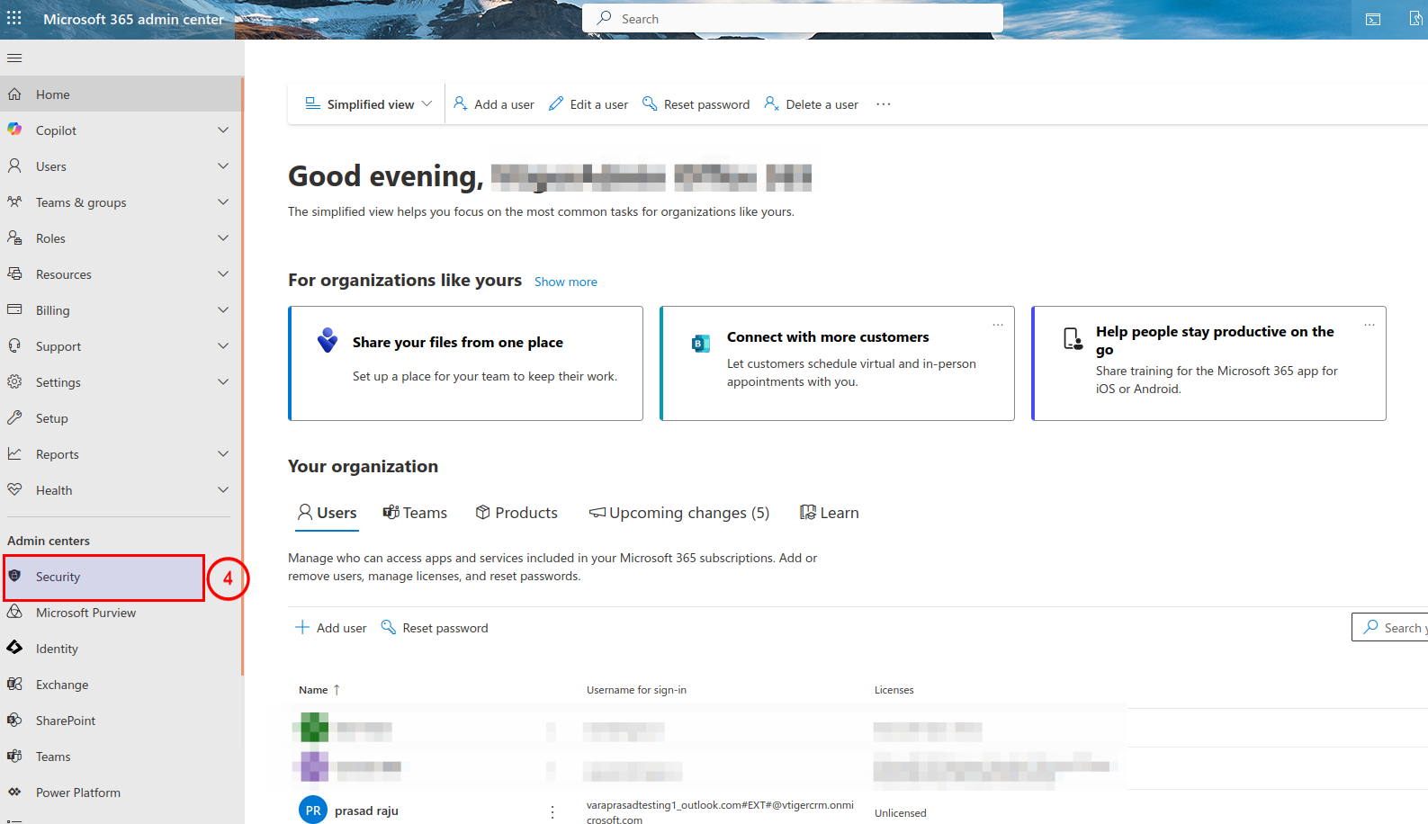Click Add a user in toolbar
1428x824 pixels.
click(494, 104)
